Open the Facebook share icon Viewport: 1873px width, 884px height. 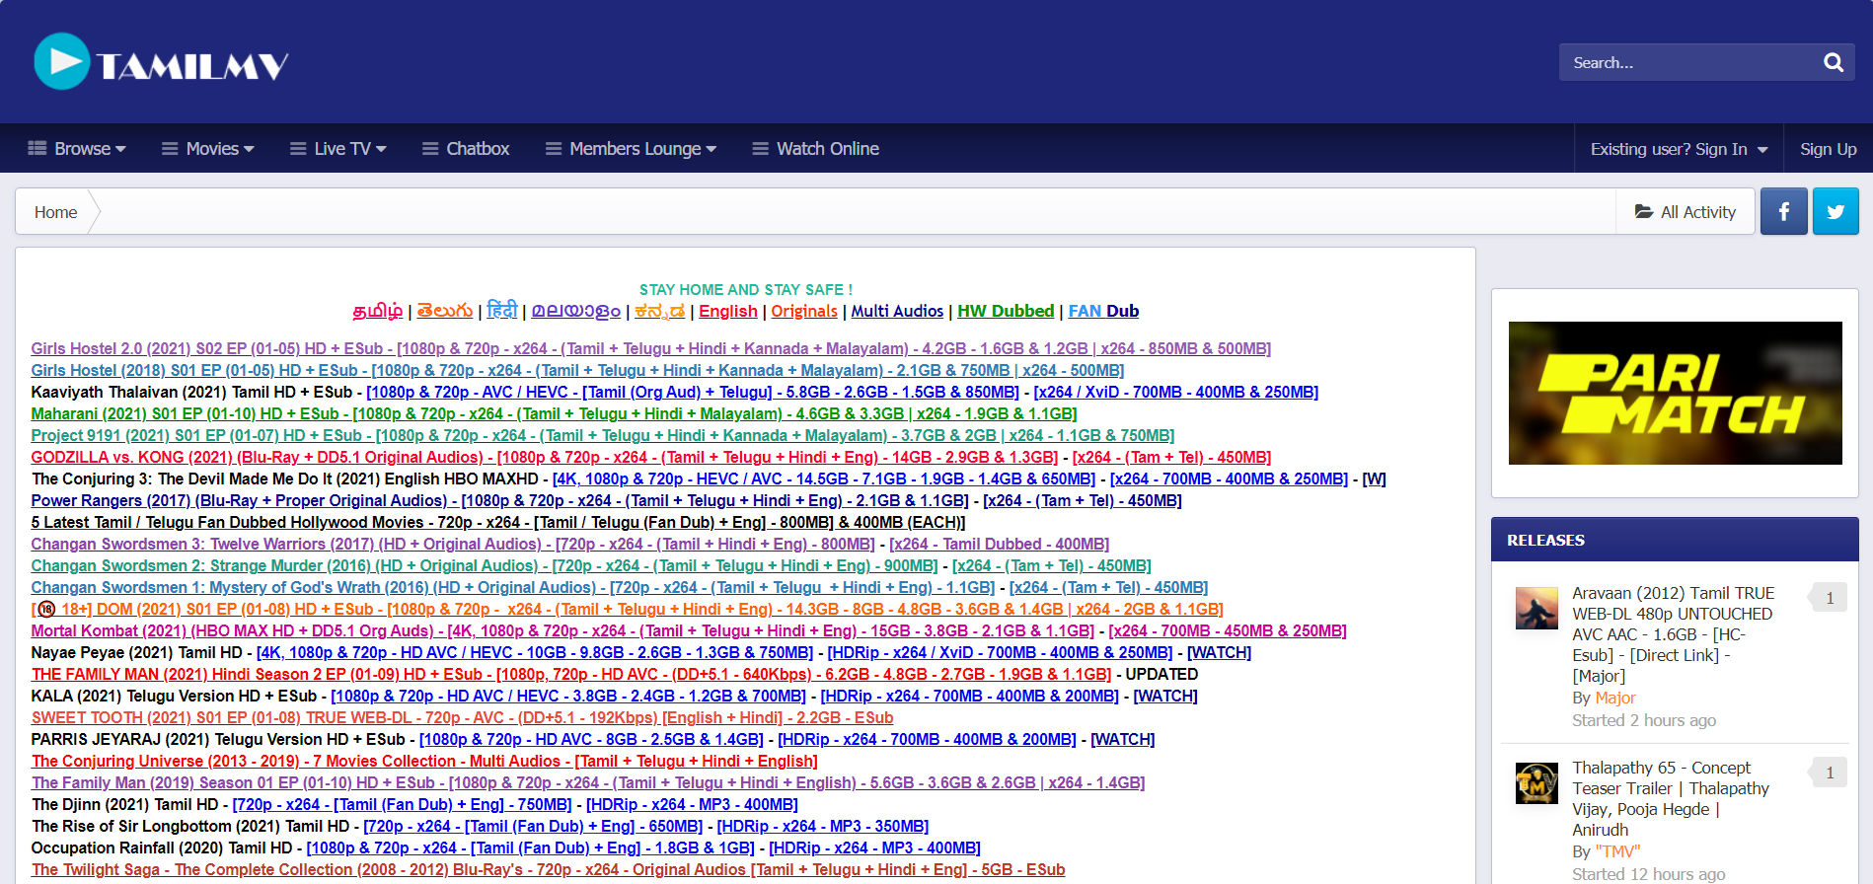1784,211
